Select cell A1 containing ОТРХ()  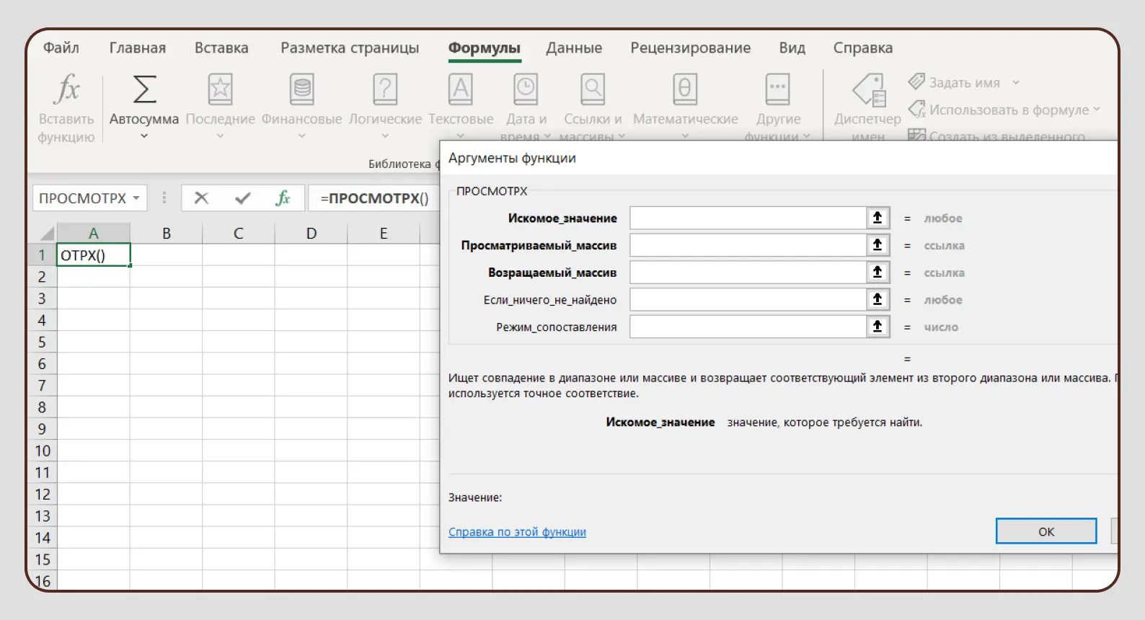pos(94,255)
